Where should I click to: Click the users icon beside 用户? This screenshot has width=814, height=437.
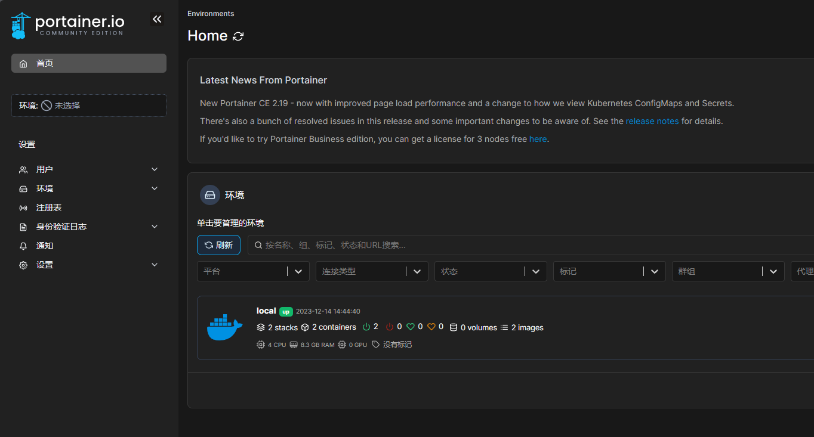(23, 169)
